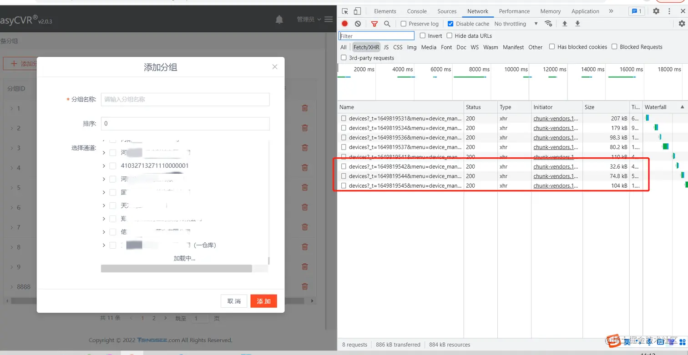Open the No throttling dropdown
Image resolution: width=688 pixels, height=355 pixels.
click(x=516, y=24)
